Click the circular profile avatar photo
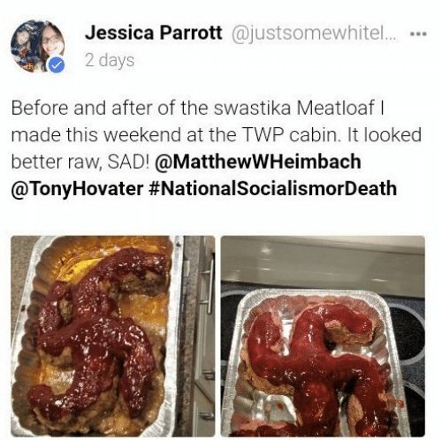Viewport: 442px width, 440px height. (x=37, y=46)
